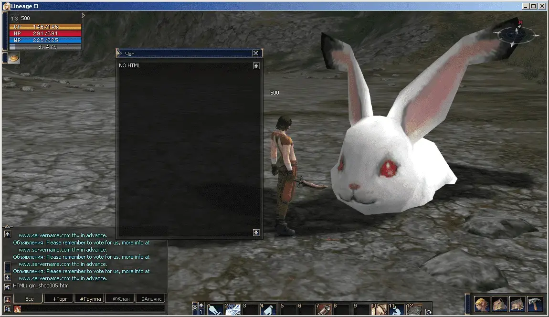Screen dimensions: 549x317
Task: Open the party matching icon beside chat input
Action: 7,309
